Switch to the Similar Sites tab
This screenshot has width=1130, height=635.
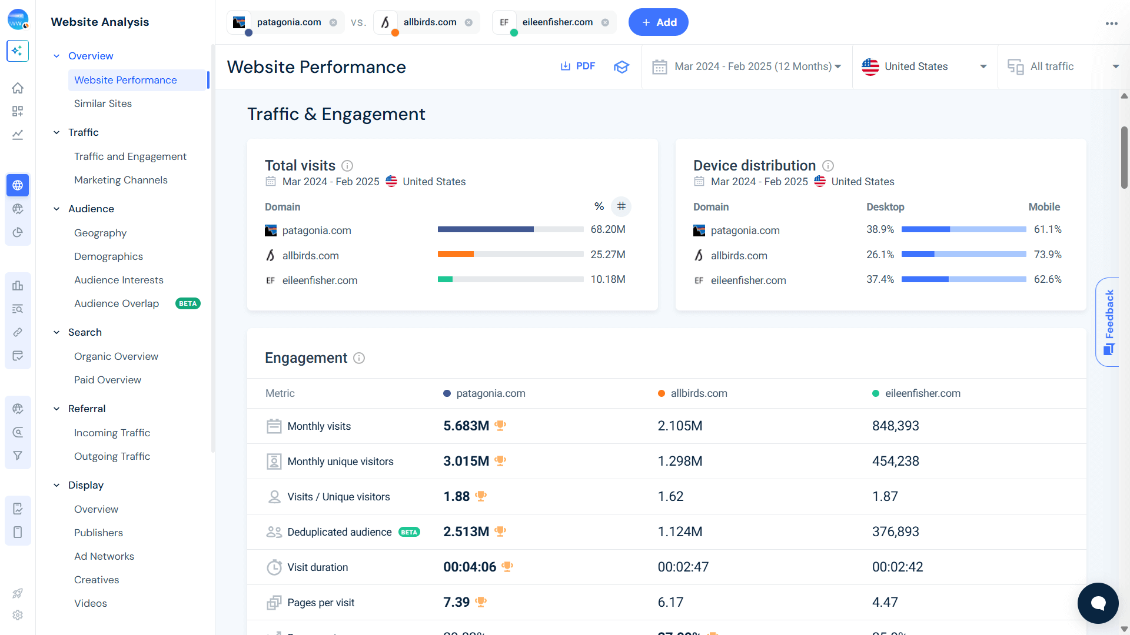pos(103,103)
